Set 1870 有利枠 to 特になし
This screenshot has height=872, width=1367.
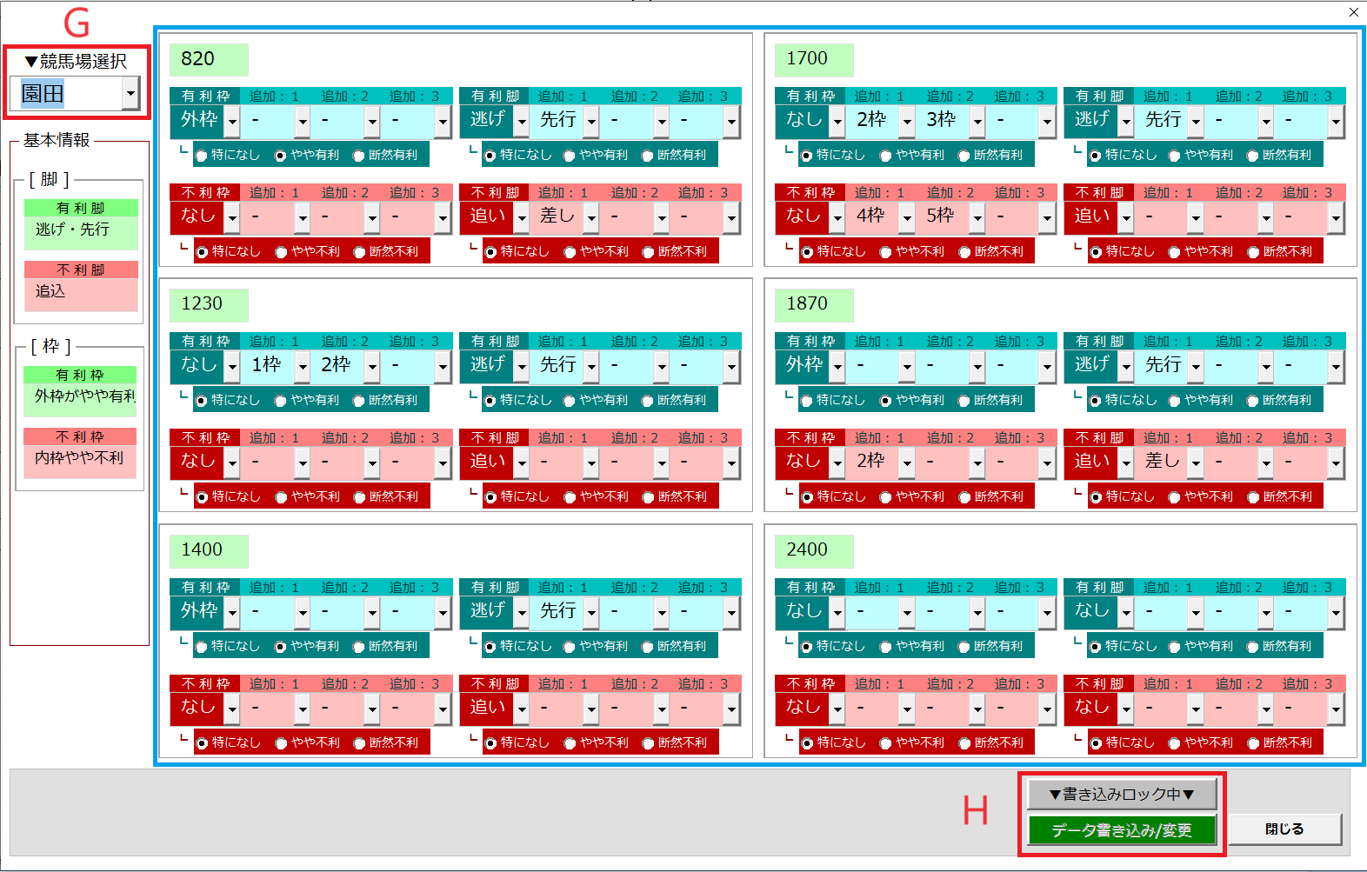pyautogui.click(x=807, y=401)
